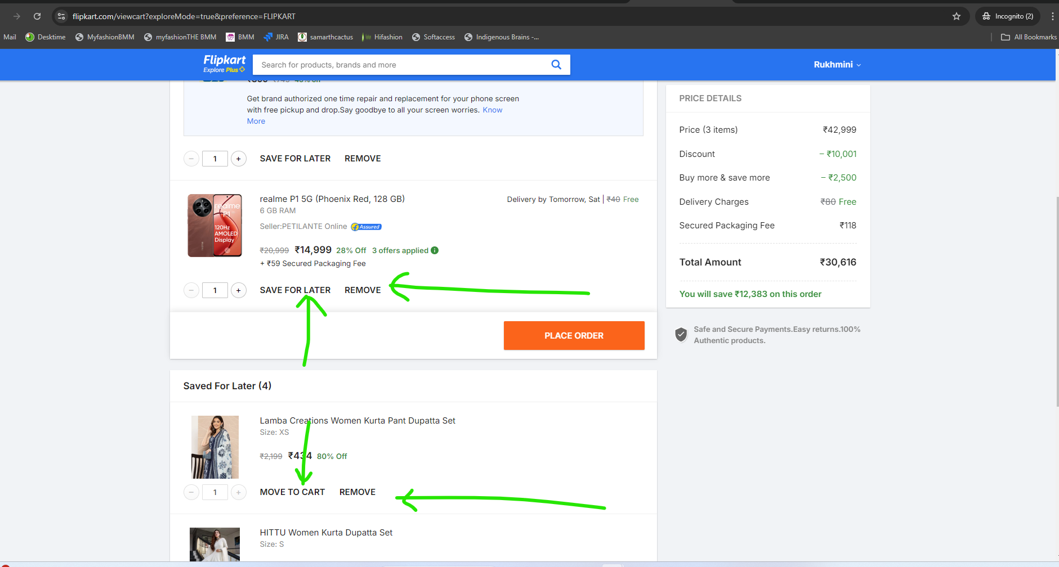This screenshot has width=1059, height=567.
Task: Open the MyfashionBMM bookmark
Action: [x=105, y=37]
